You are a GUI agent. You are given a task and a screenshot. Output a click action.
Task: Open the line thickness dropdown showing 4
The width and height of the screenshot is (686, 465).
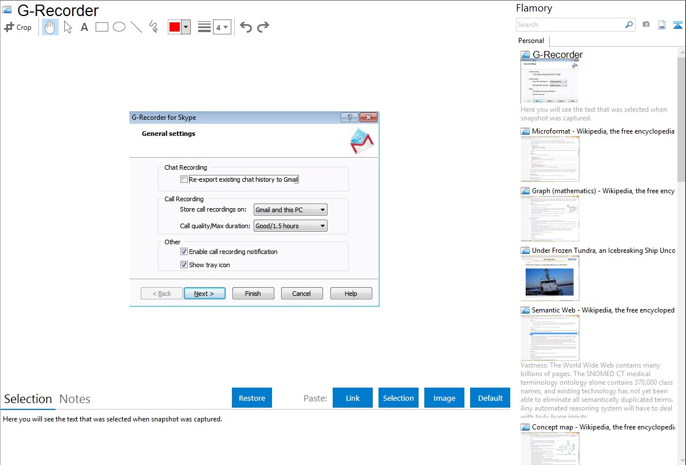click(222, 27)
